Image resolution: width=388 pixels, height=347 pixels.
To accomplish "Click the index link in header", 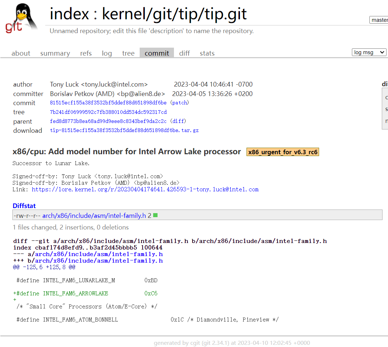I will pyautogui.click(x=69, y=14).
